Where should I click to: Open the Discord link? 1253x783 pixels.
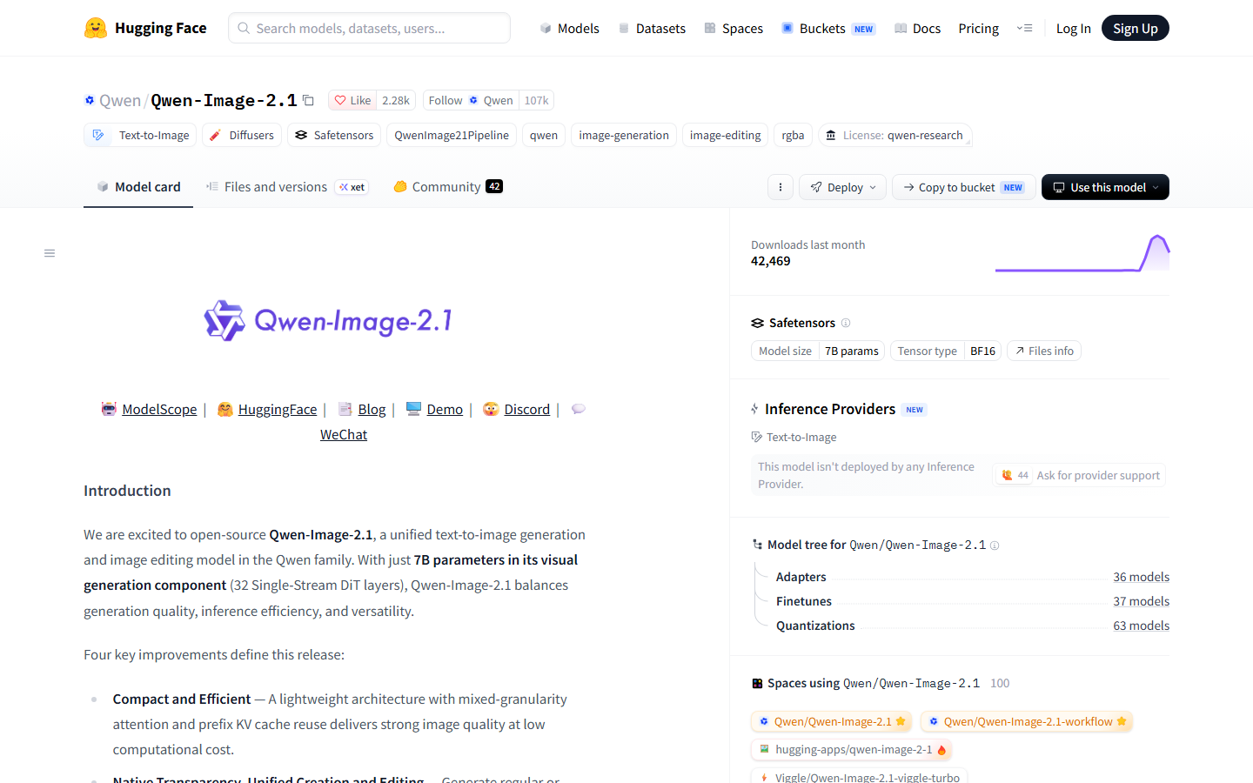pyautogui.click(x=526, y=409)
